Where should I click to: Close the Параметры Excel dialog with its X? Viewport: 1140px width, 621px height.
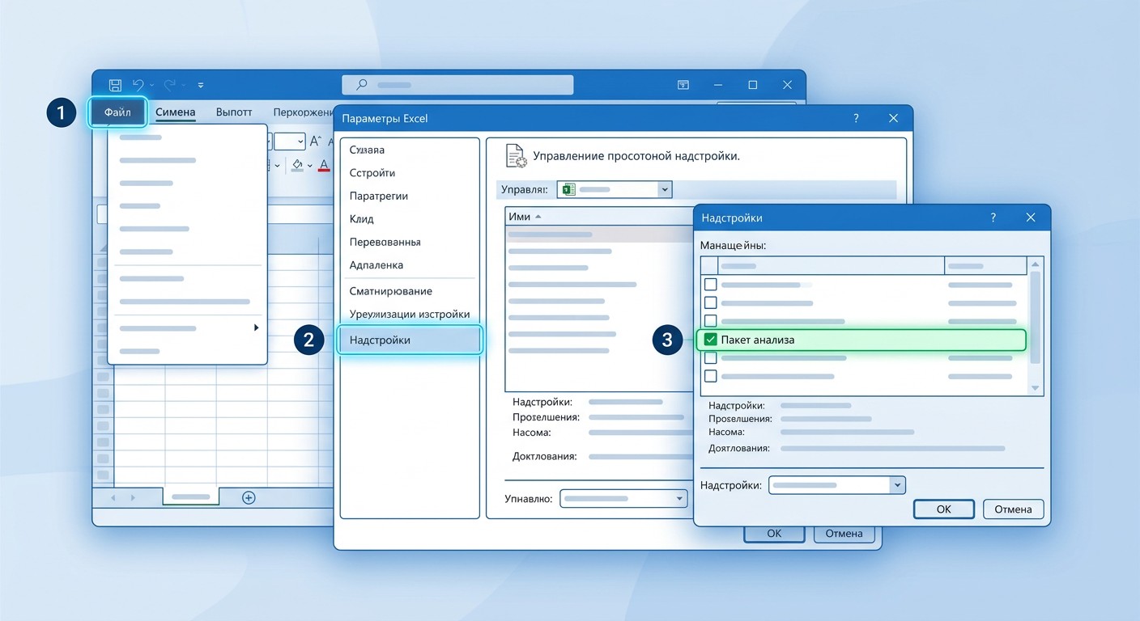893,118
